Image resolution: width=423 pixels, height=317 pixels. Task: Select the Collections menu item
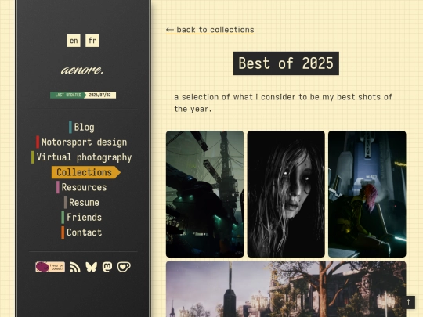point(86,172)
